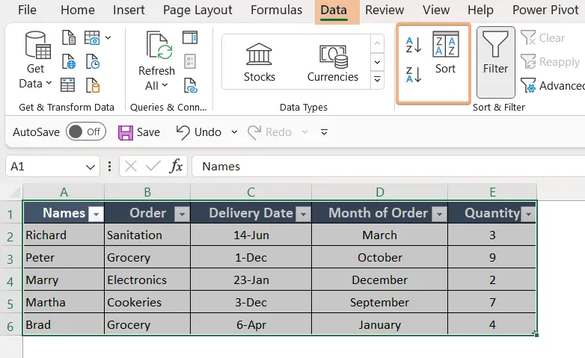Click the Data tab
Image resolution: width=585 pixels, height=358 pixels.
click(x=334, y=10)
